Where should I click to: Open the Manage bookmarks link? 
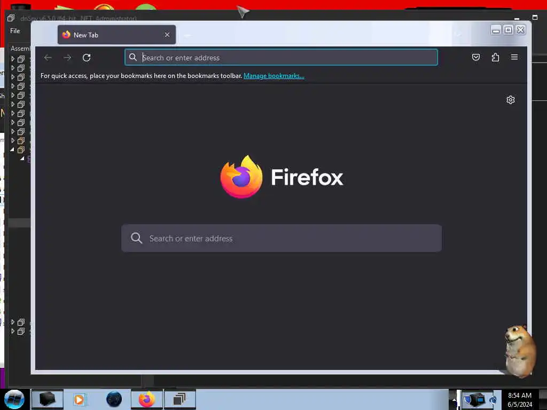click(274, 76)
